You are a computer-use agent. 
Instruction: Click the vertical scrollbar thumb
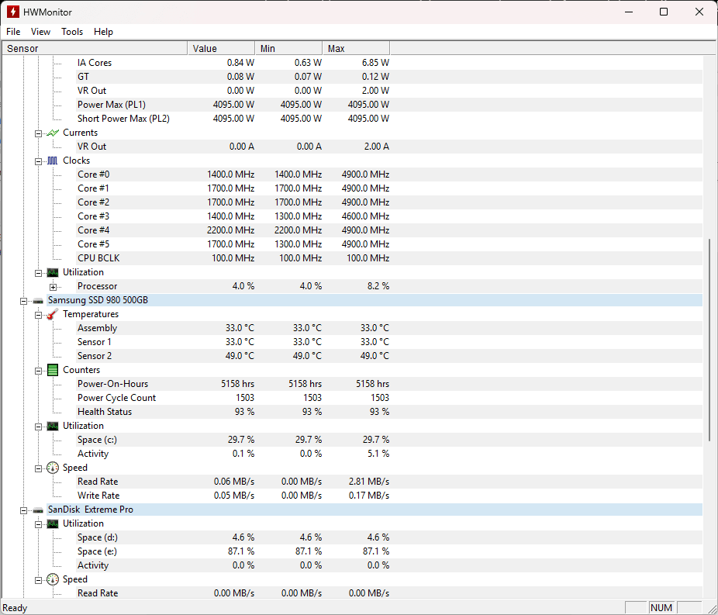[709, 340]
